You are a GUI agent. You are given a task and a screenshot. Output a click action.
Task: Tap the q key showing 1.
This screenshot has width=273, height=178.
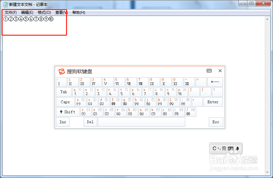(78, 92)
